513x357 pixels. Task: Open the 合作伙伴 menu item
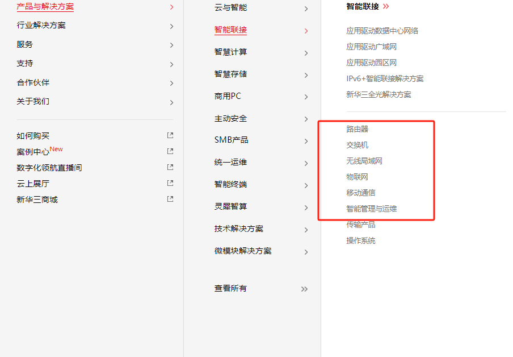[x=33, y=82]
